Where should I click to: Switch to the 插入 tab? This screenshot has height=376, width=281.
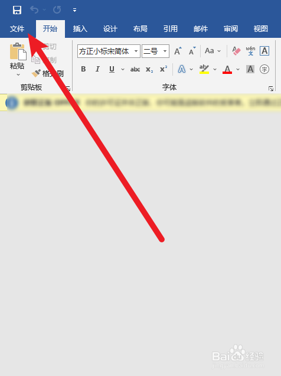(80, 29)
